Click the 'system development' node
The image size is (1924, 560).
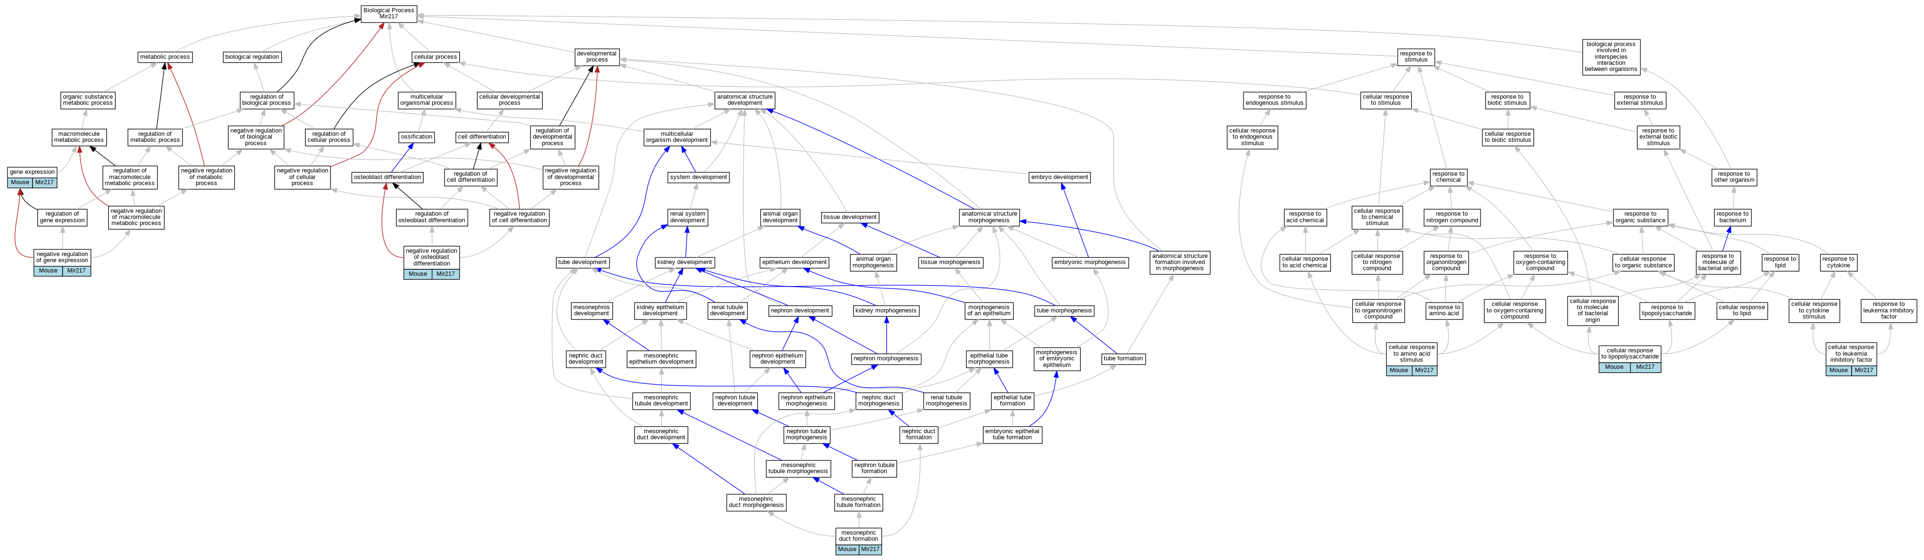click(698, 178)
